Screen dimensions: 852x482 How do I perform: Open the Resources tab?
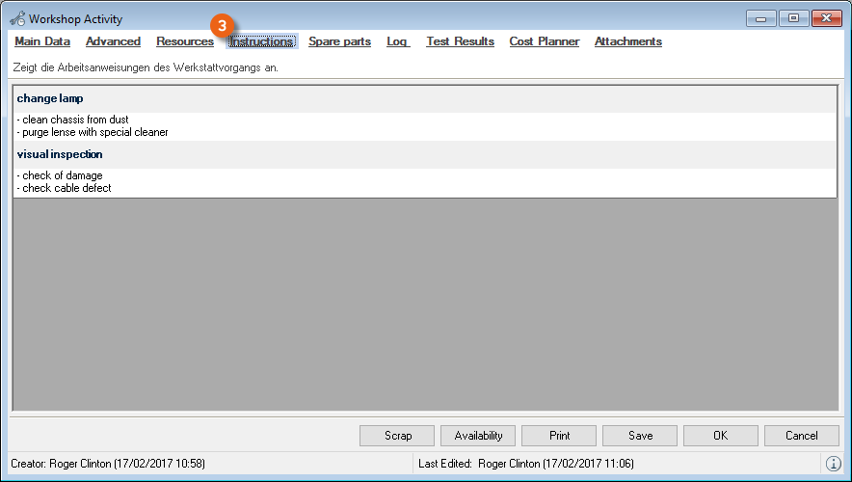185,41
